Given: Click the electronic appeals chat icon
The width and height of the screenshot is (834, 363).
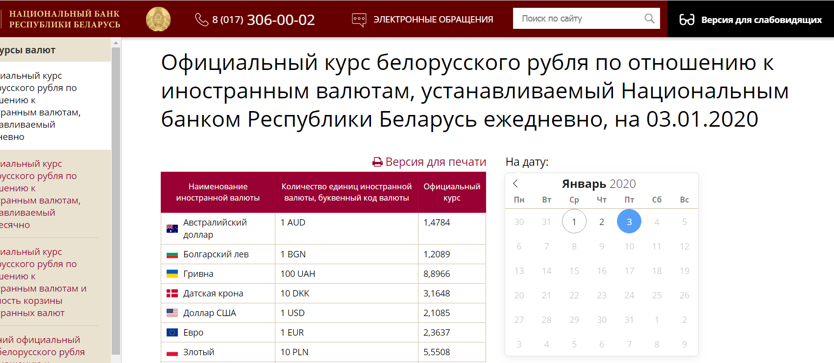Looking at the screenshot, I should 359,20.
